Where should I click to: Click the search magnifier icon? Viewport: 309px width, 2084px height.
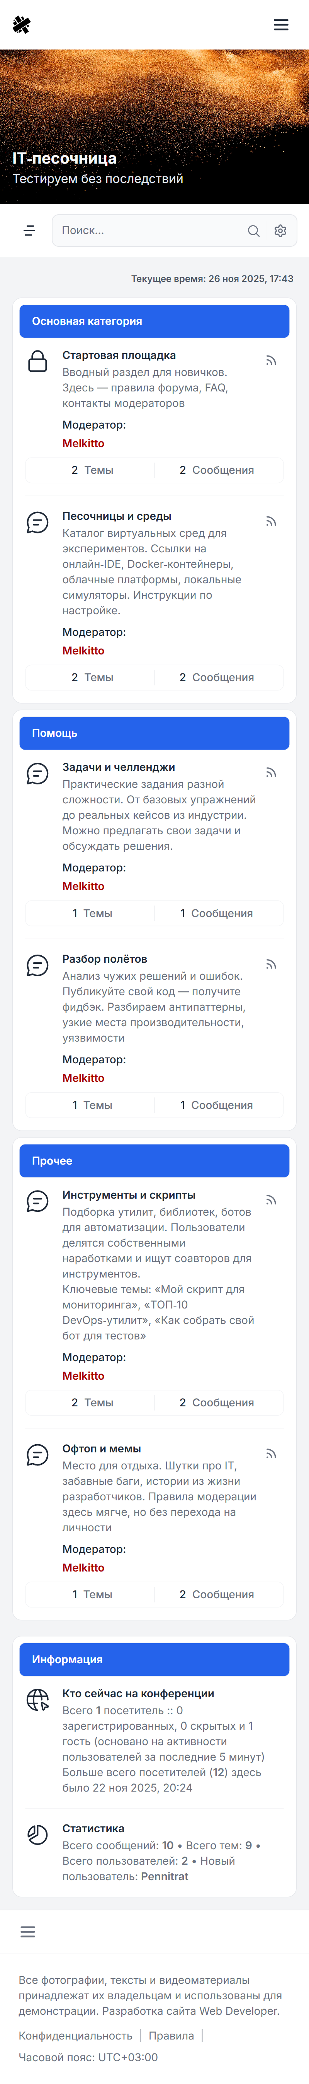pyautogui.click(x=253, y=231)
